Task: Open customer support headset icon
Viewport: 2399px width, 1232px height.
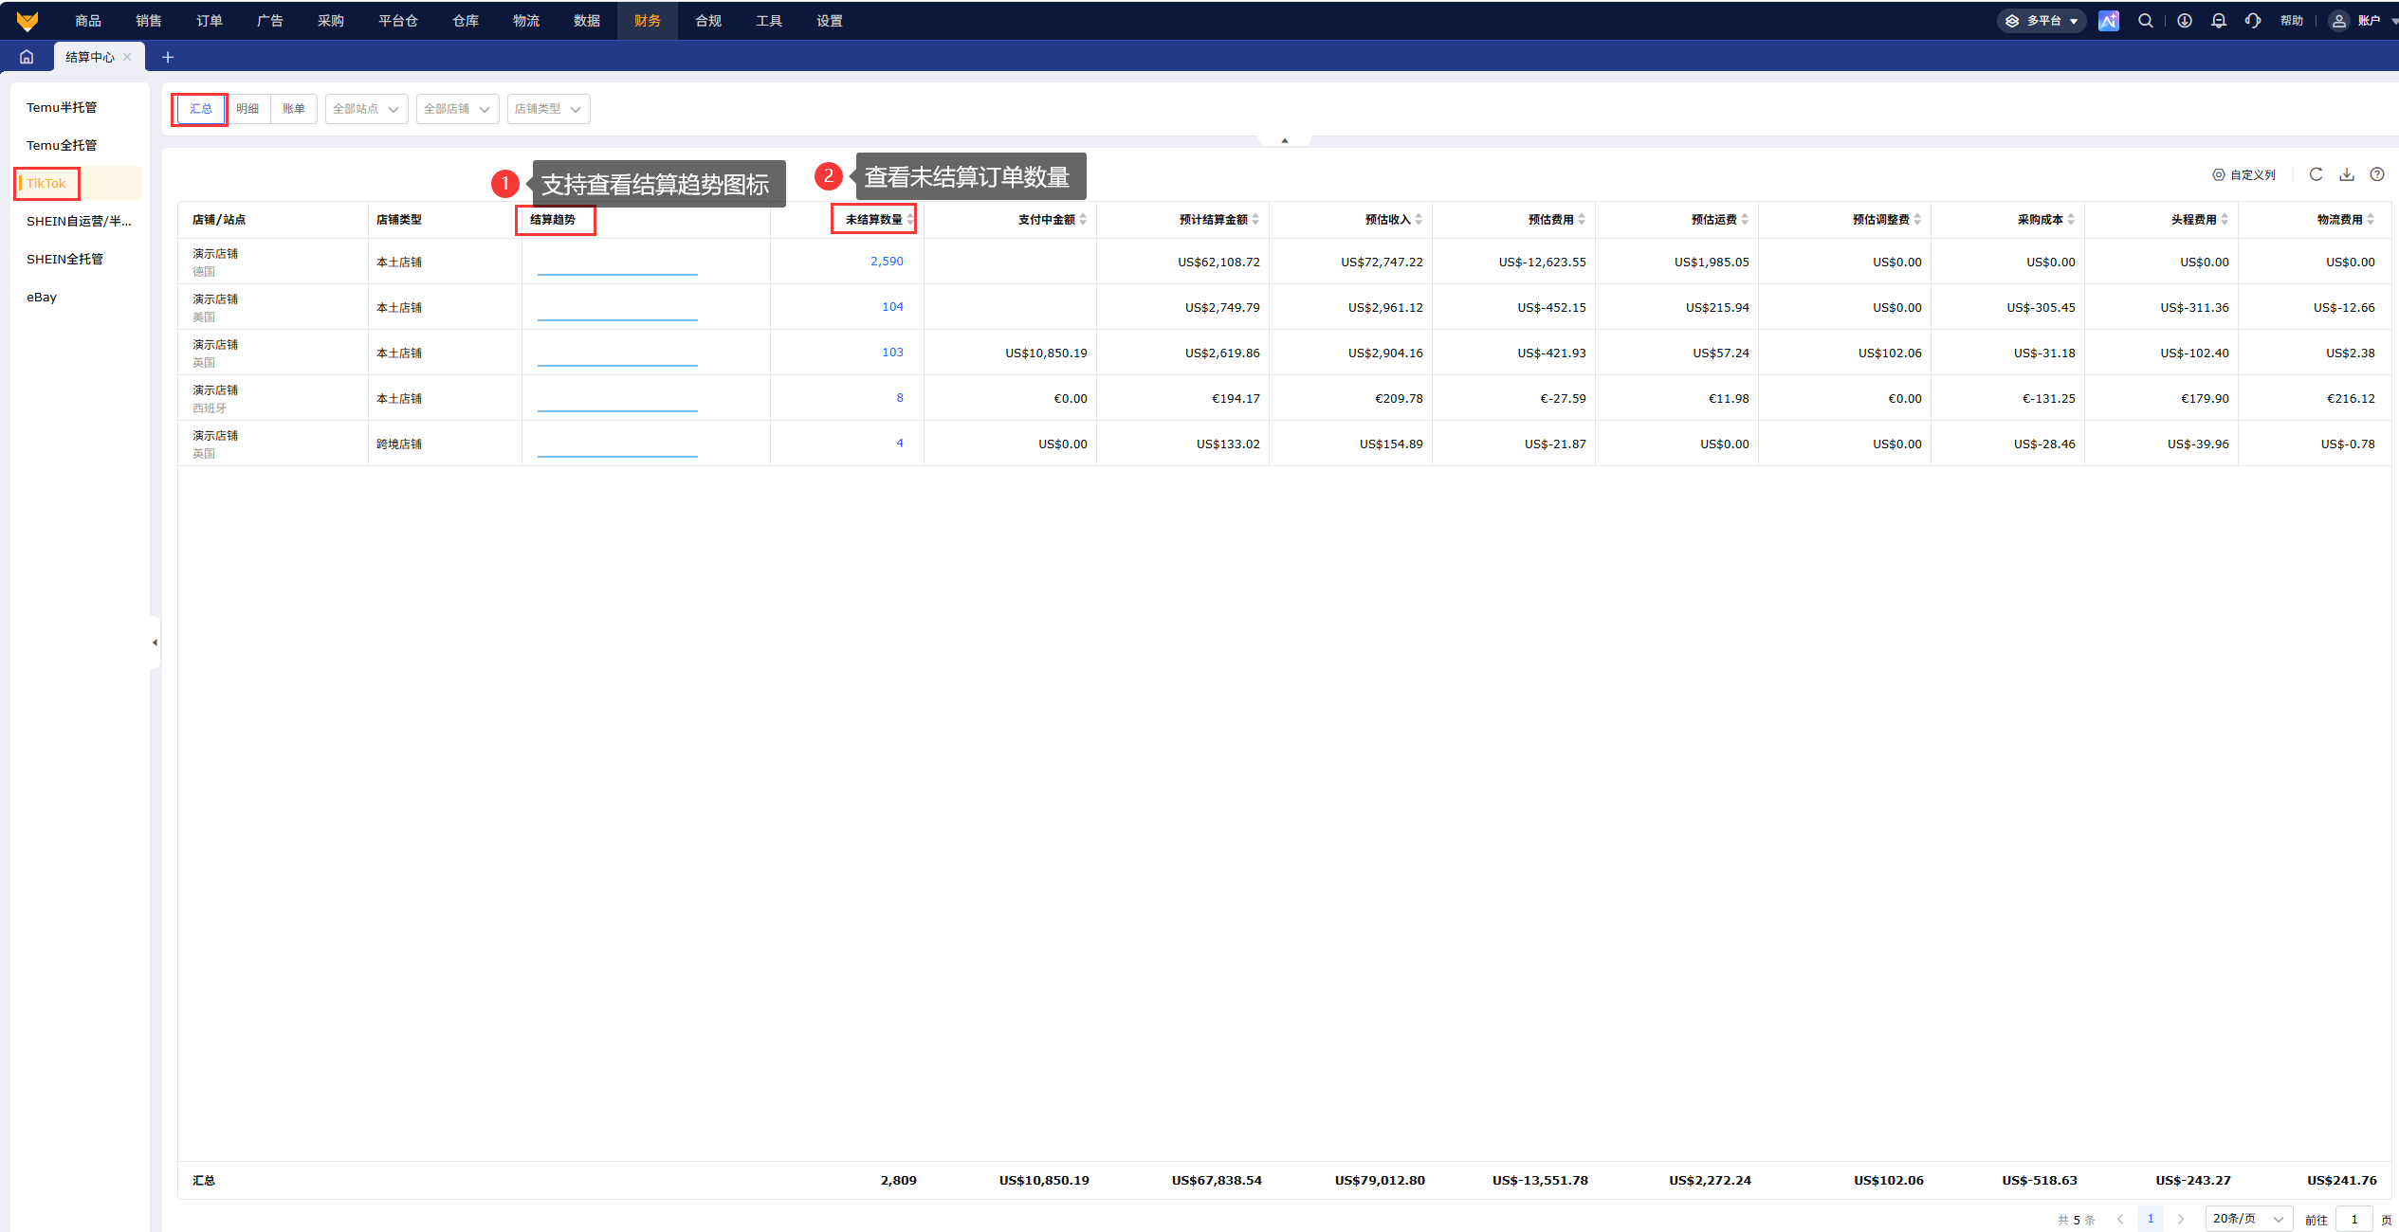Action: click(x=2253, y=21)
